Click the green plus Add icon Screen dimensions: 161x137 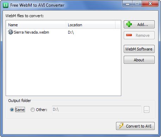point(129,24)
